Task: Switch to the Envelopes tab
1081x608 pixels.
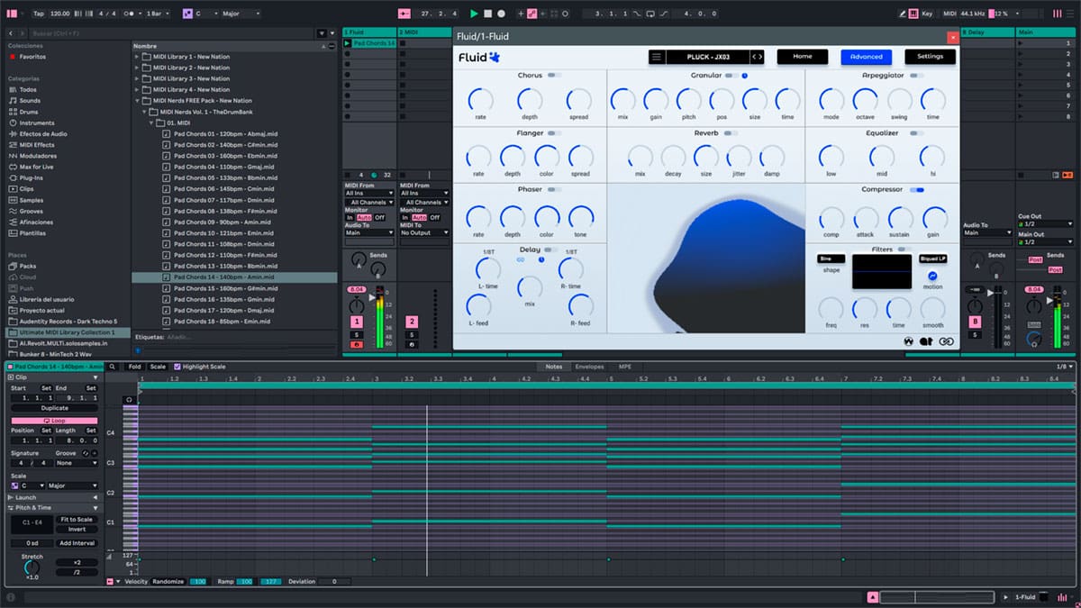Action: coord(589,367)
